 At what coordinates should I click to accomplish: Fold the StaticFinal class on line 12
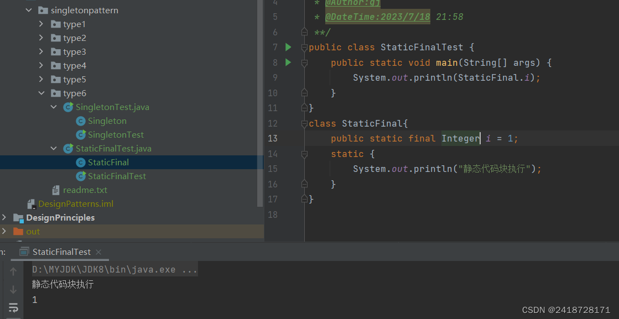(x=304, y=123)
